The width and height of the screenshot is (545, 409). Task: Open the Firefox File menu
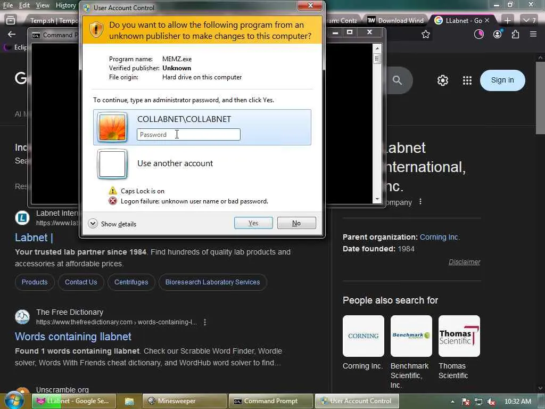pos(7,5)
